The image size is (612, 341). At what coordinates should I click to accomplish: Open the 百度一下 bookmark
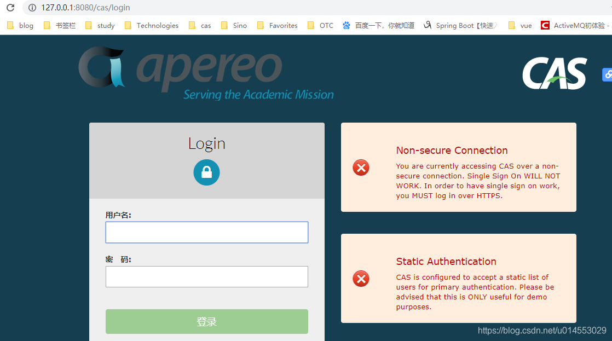click(379, 25)
